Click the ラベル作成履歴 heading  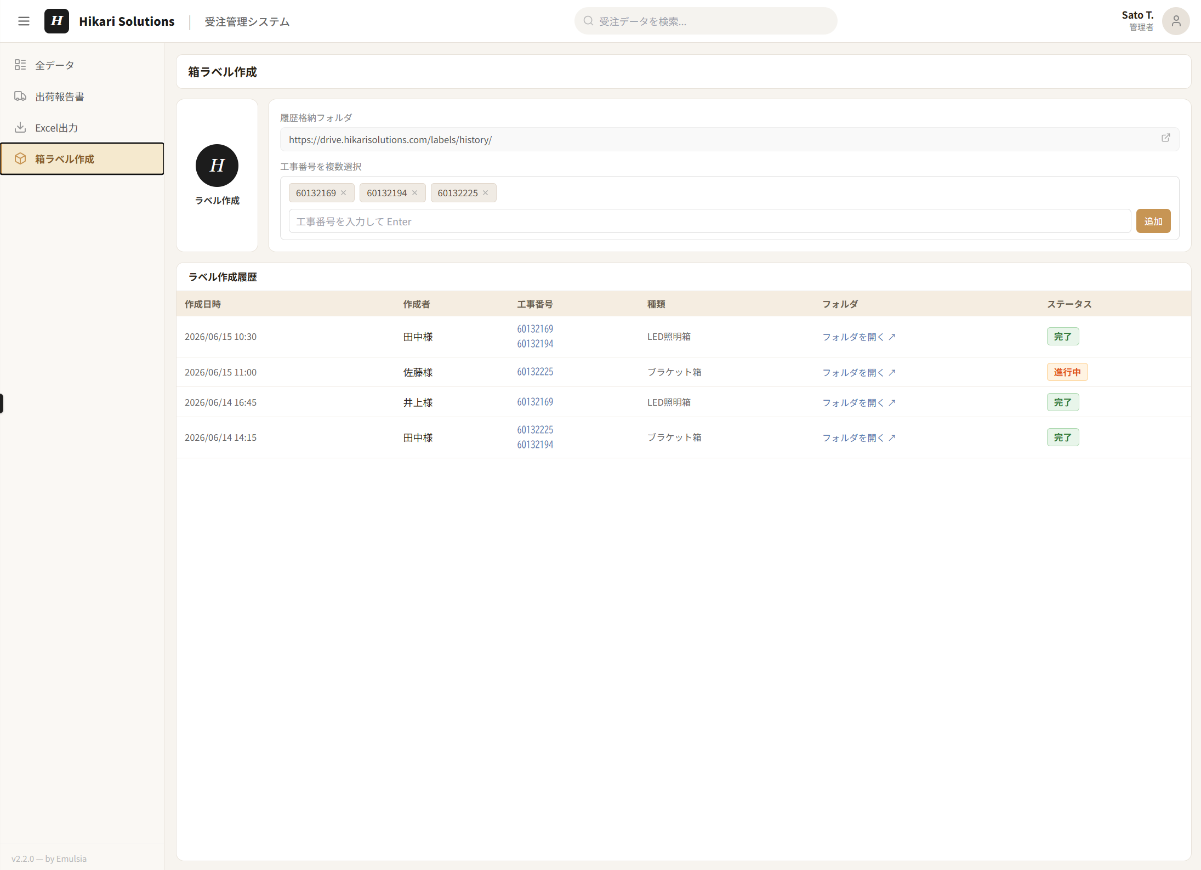point(223,277)
